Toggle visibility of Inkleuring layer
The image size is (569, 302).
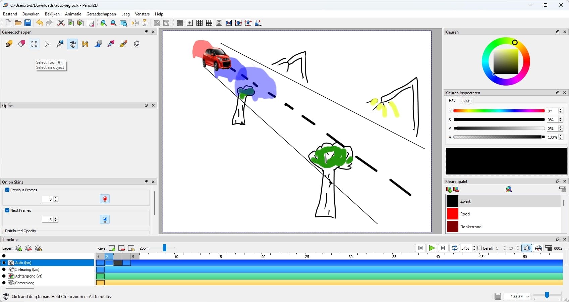(4, 269)
